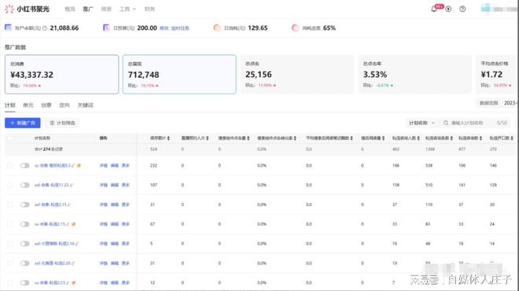This screenshot has width=519, height=291.
Task: Tick the select-all checkbox in table header
Action: click(10, 138)
